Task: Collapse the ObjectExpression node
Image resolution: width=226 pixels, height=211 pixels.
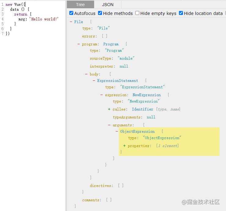Action: coord(117,132)
